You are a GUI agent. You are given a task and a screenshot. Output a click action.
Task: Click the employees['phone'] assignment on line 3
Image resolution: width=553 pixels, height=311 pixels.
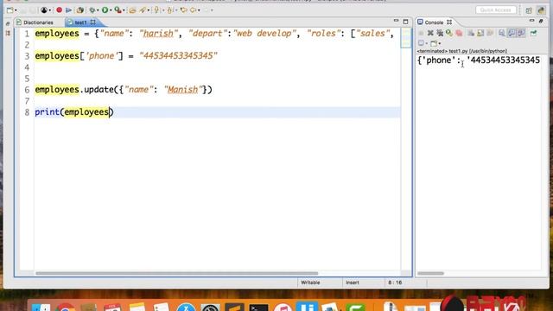pos(126,55)
